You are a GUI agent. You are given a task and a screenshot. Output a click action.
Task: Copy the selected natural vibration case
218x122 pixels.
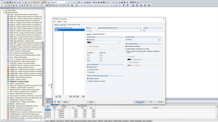pyautogui.click(x=60, y=97)
